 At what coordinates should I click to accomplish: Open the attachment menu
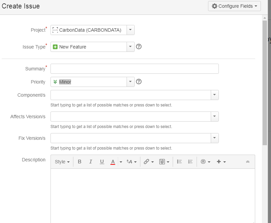click(x=164, y=162)
